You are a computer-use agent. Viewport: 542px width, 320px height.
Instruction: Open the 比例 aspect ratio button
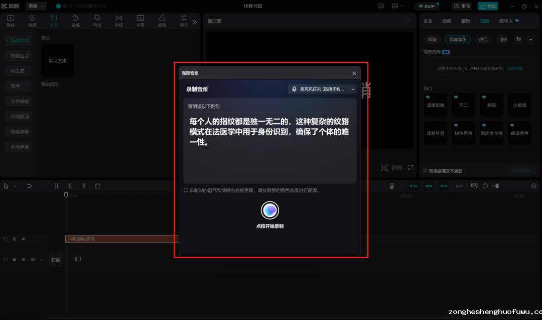pos(397,168)
